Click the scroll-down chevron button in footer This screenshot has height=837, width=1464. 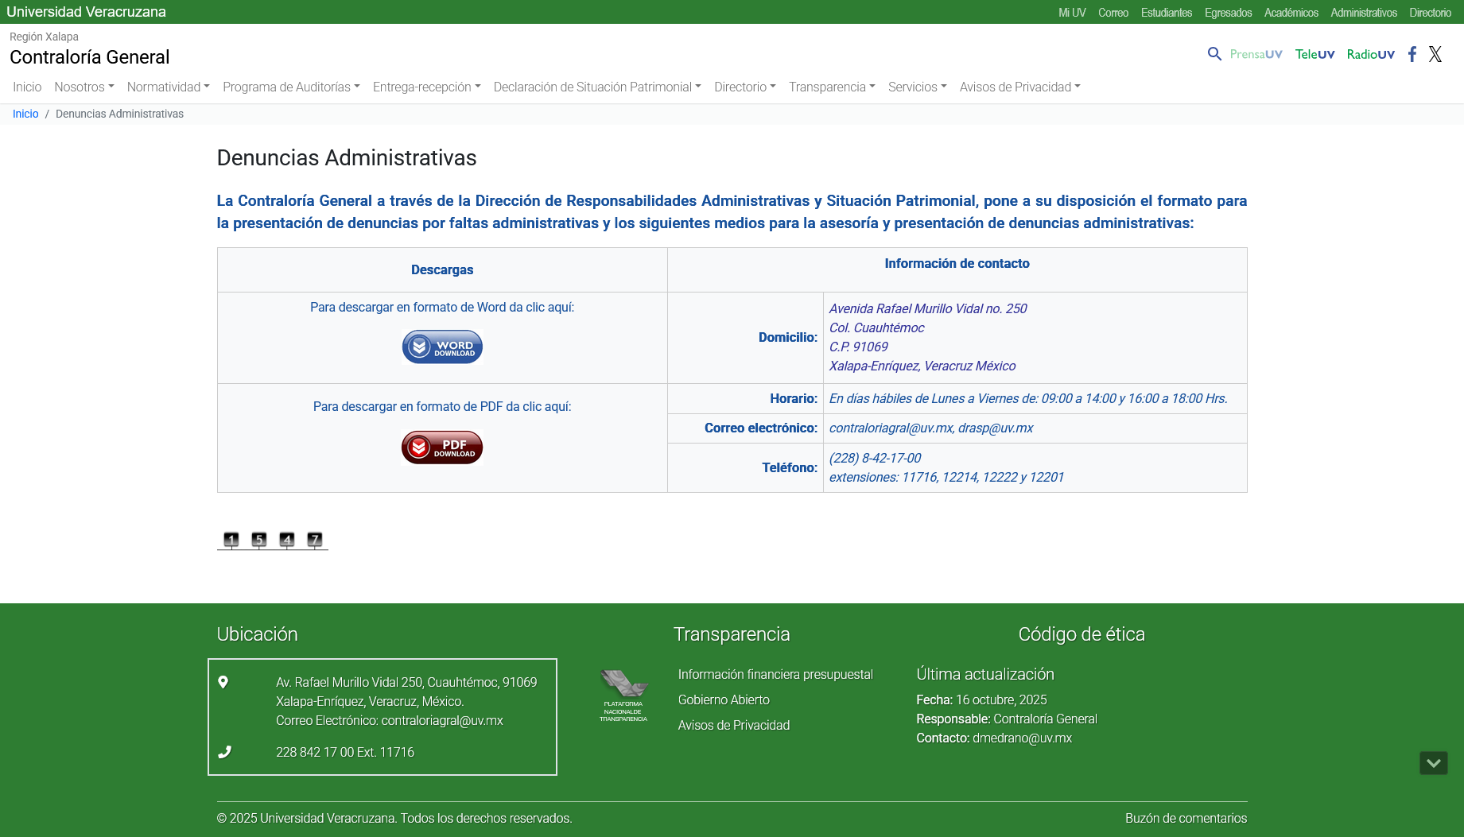point(1433,763)
